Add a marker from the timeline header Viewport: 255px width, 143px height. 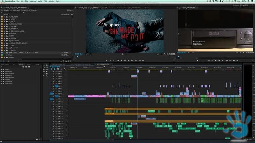pyautogui.click(x=61, y=69)
